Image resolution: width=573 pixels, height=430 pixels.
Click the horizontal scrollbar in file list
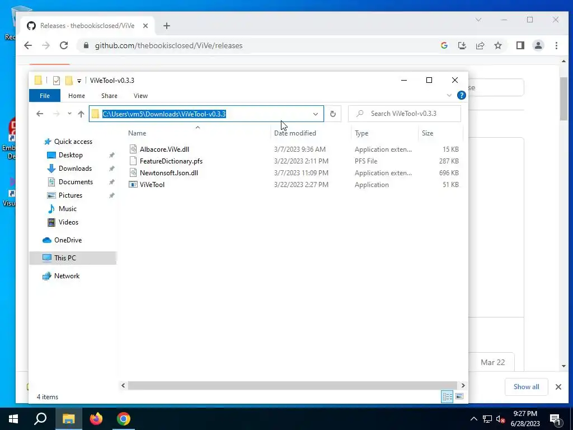tap(292, 385)
